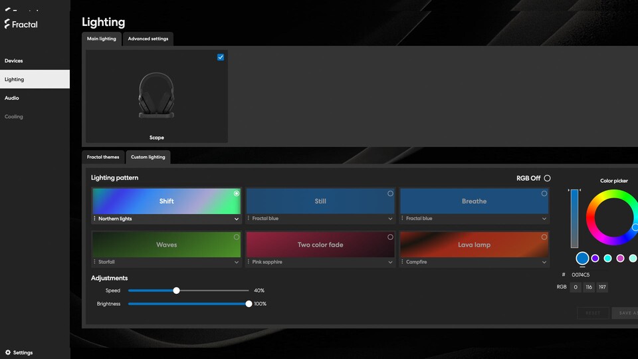Expand the Still Fractal blue dropdown
This screenshot has width=638, height=359.
pos(390,219)
